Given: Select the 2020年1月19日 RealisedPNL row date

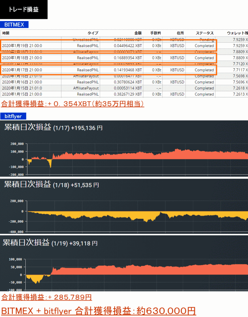Looking at the screenshot, I should click(22, 46).
